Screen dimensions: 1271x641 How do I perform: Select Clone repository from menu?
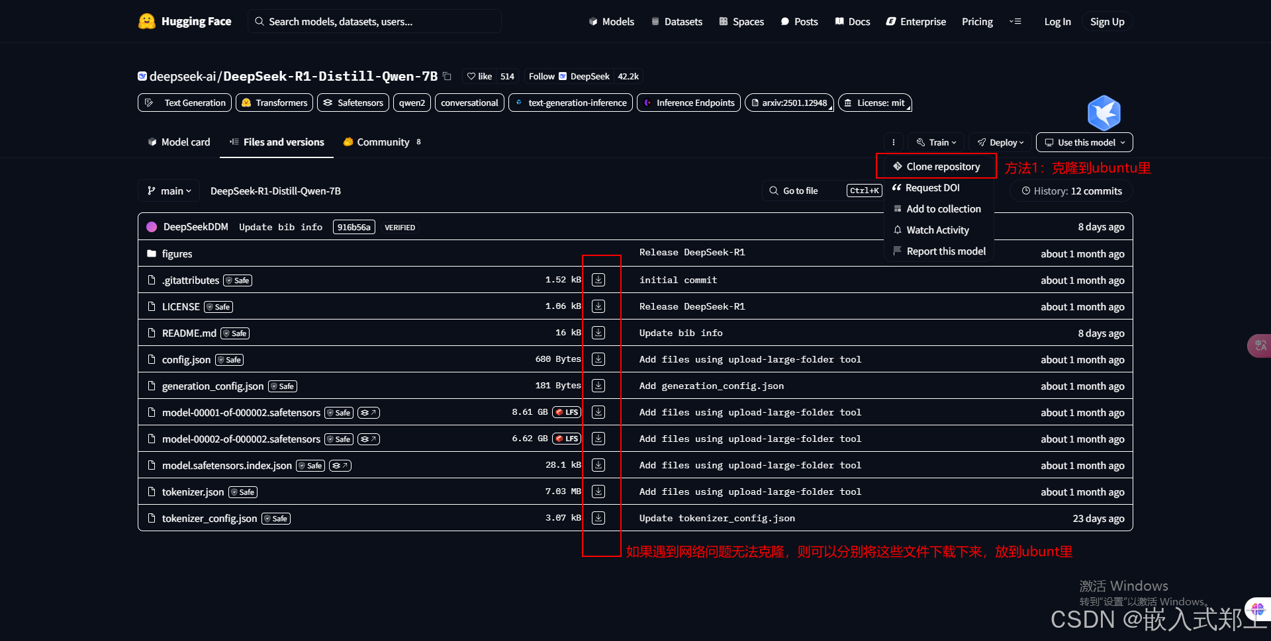pyautogui.click(x=936, y=167)
